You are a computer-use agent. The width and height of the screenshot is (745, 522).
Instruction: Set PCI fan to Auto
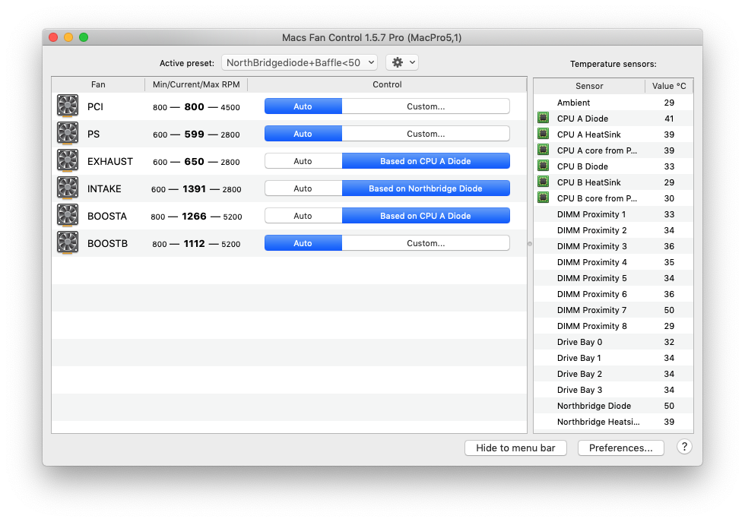(x=303, y=106)
